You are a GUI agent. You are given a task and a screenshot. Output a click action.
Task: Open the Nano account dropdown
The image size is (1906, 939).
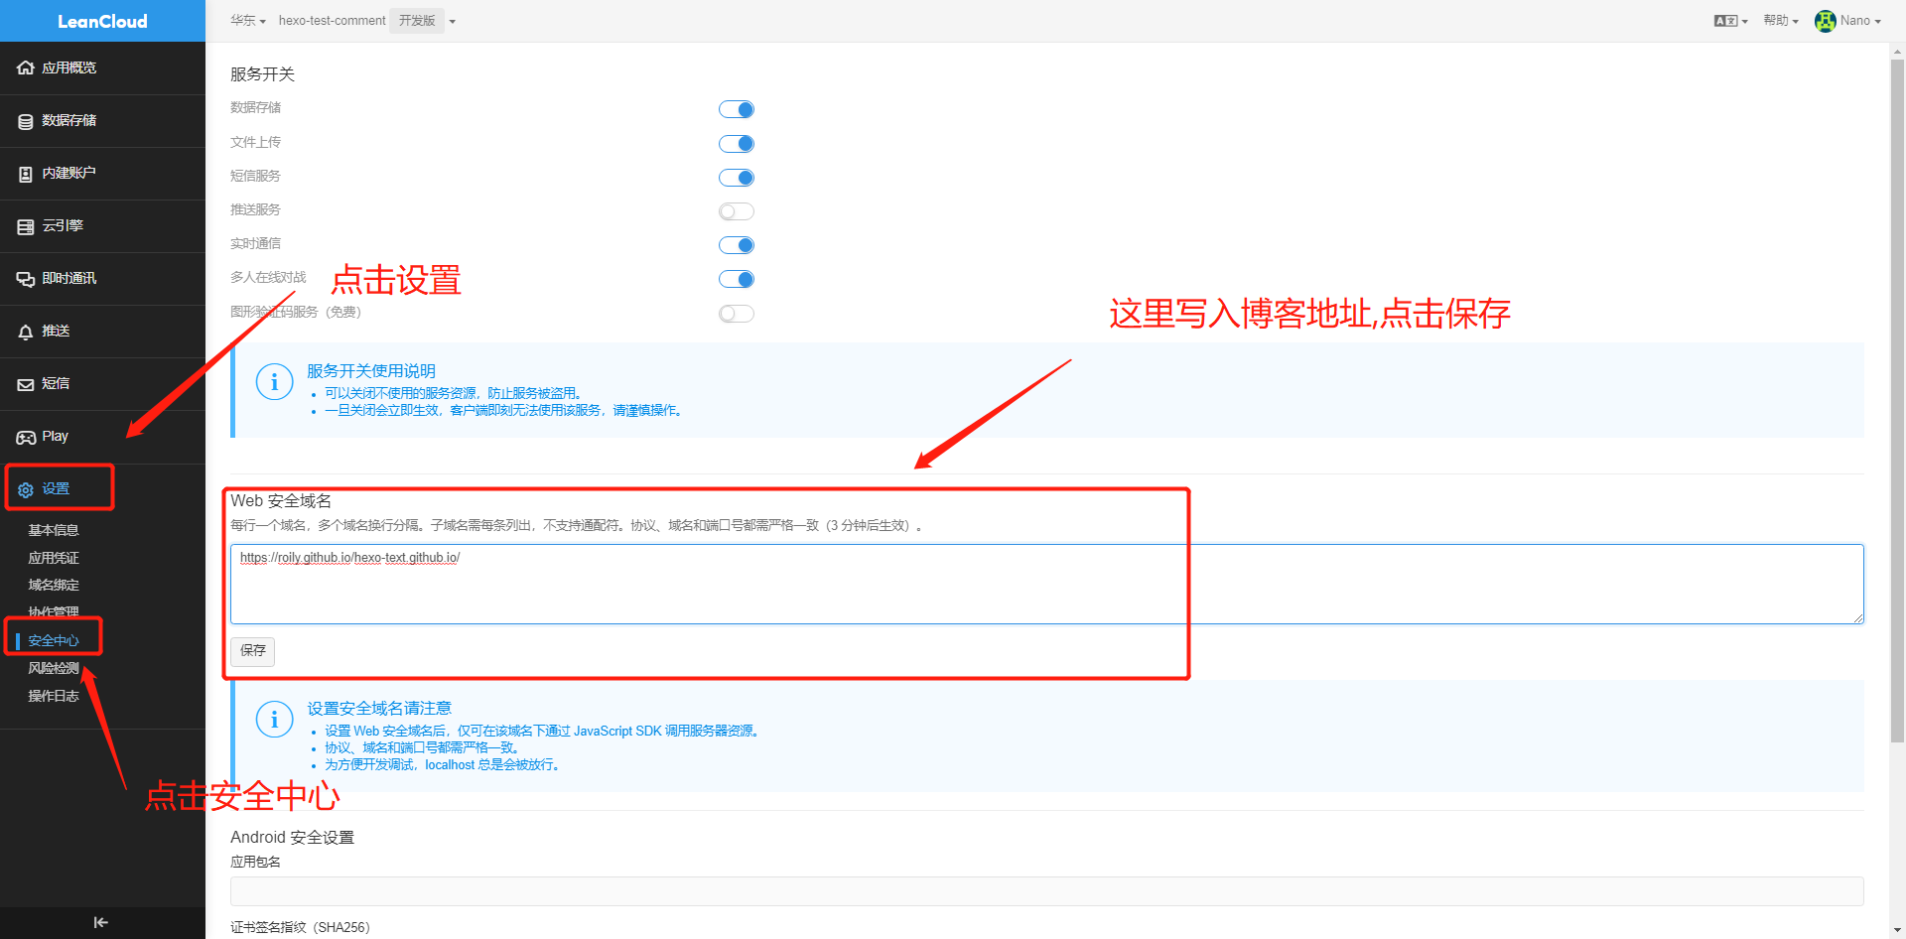(x=1860, y=21)
